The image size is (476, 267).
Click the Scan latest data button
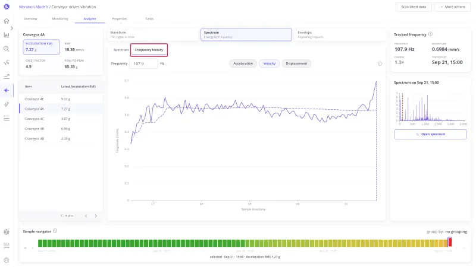[x=414, y=7]
